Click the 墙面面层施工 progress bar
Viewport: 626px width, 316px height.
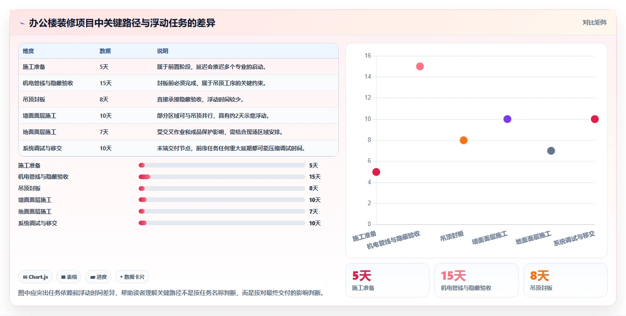(222, 200)
